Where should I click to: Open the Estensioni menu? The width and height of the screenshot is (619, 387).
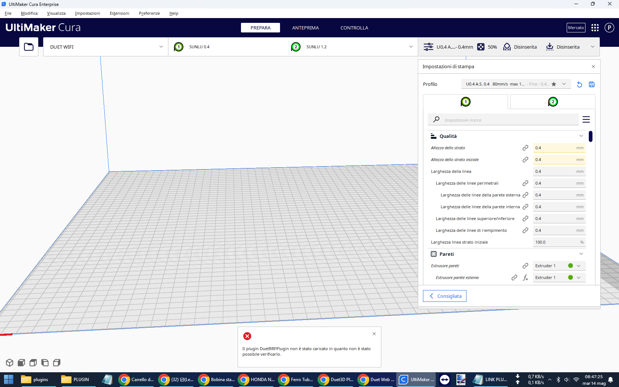pos(119,13)
